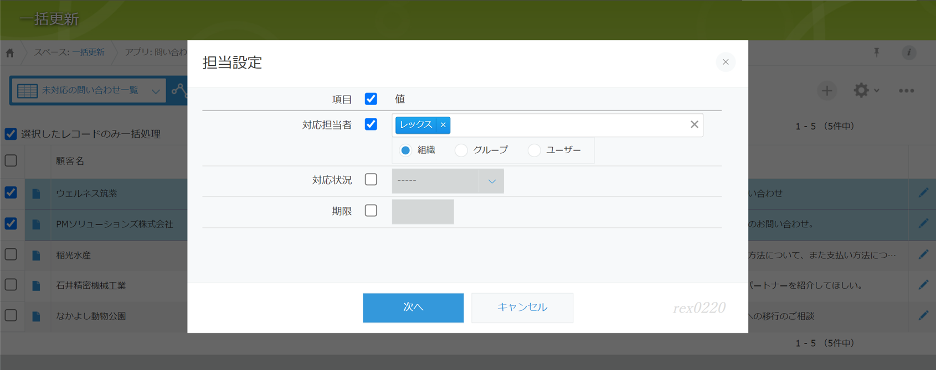Viewport: 936px width, 370px height.
Task: Open record details for PMソリューションズ株式会社
Action: pyautogui.click(x=36, y=225)
